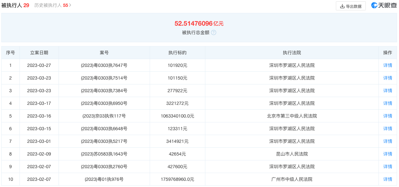
Task: Open 详情 for case (2023)粤0303执7384号
Action: (388, 91)
